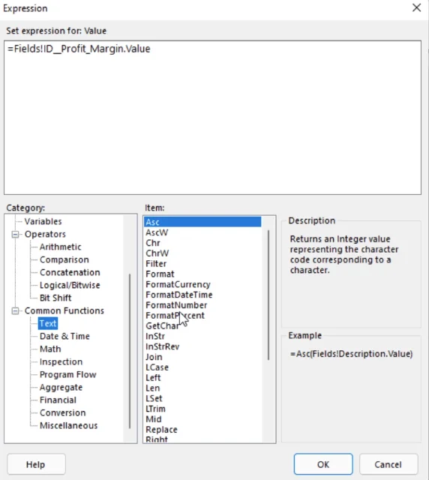Collapse the Common Functions tree node

click(x=15, y=311)
